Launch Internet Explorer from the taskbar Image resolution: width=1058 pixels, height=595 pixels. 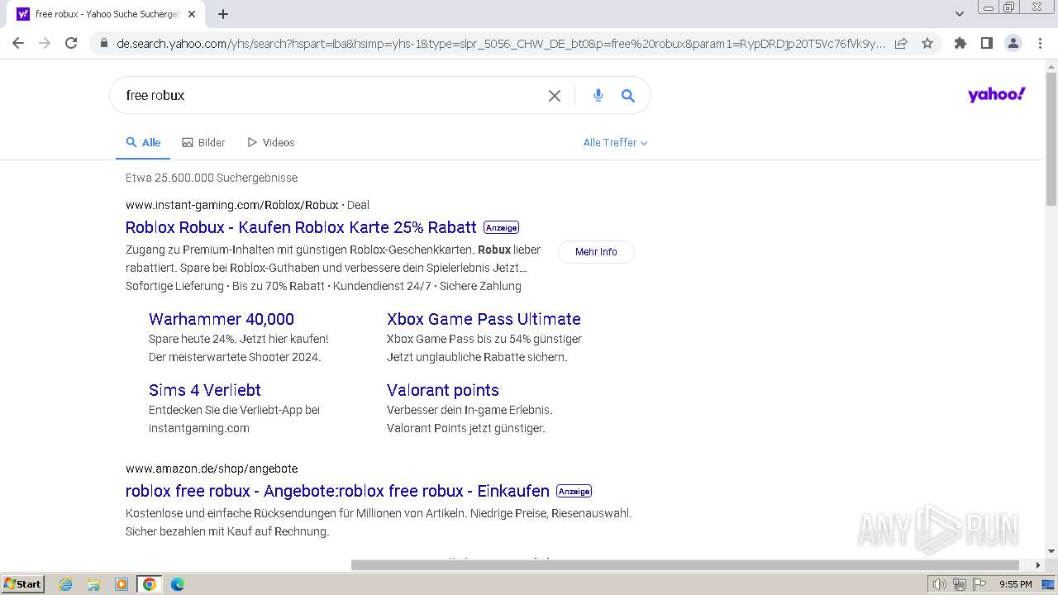click(x=66, y=584)
